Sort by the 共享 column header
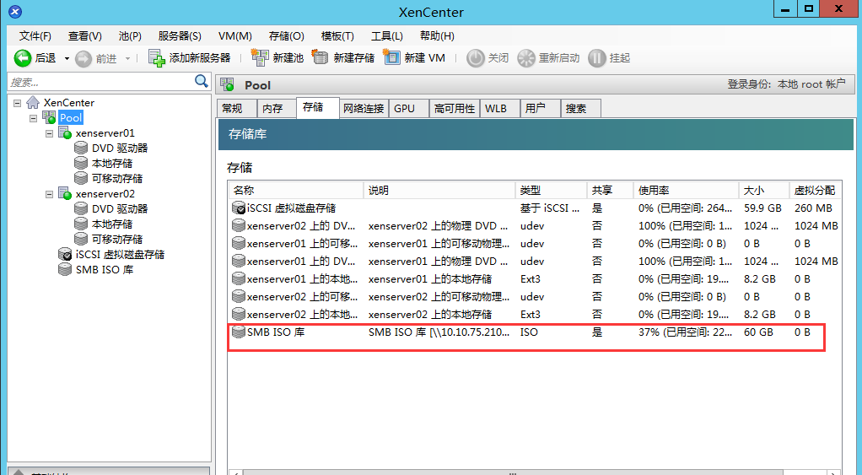862x475 pixels. 610,190
